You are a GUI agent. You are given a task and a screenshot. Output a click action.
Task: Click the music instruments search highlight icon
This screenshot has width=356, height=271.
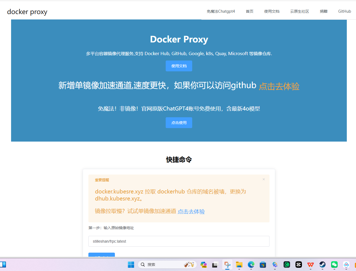pos(189,265)
